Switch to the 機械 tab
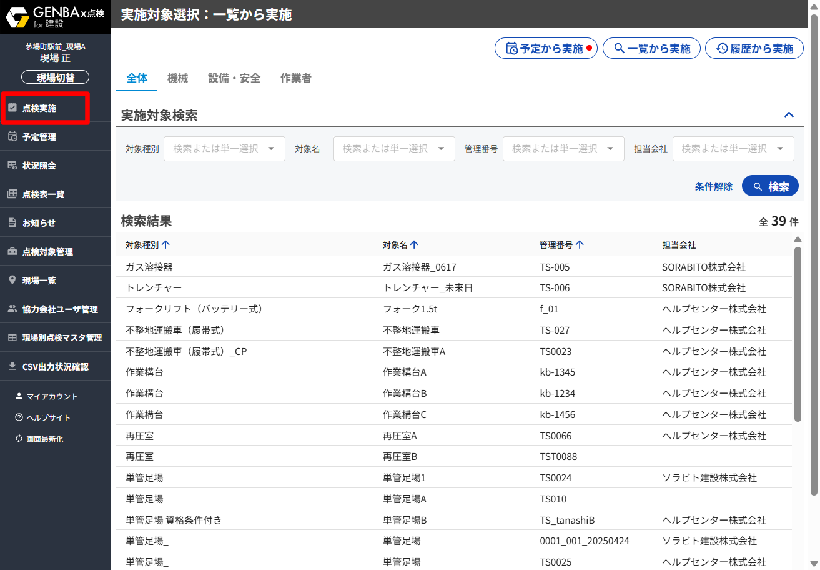 coord(177,79)
